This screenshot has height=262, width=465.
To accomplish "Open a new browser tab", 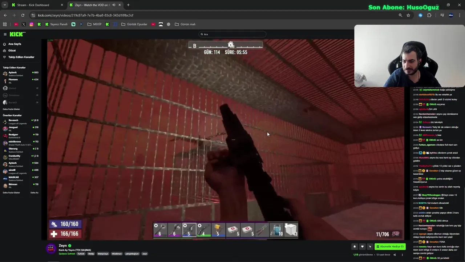I will click(128, 5).
